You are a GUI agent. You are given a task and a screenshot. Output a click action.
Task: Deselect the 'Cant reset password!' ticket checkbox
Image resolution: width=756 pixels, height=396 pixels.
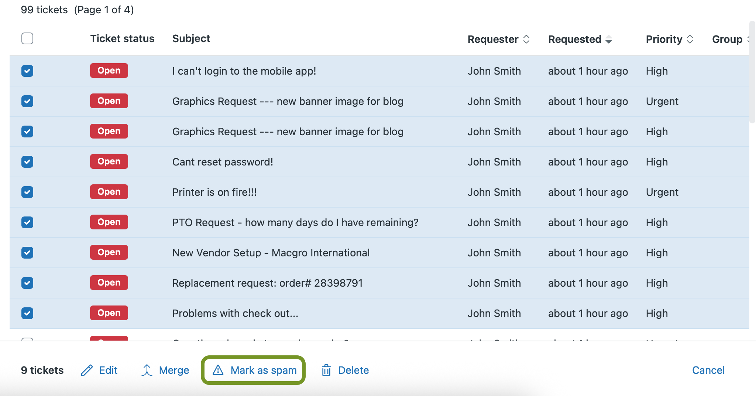point(27,162)
